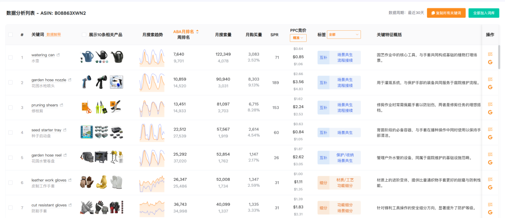
Task: Open external link icon beside cut resistant gloves
Action: click(71, 205)
